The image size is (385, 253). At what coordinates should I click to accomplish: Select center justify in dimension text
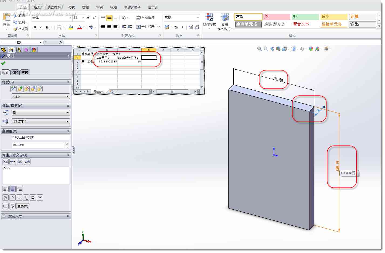click(x=12, y=189)
